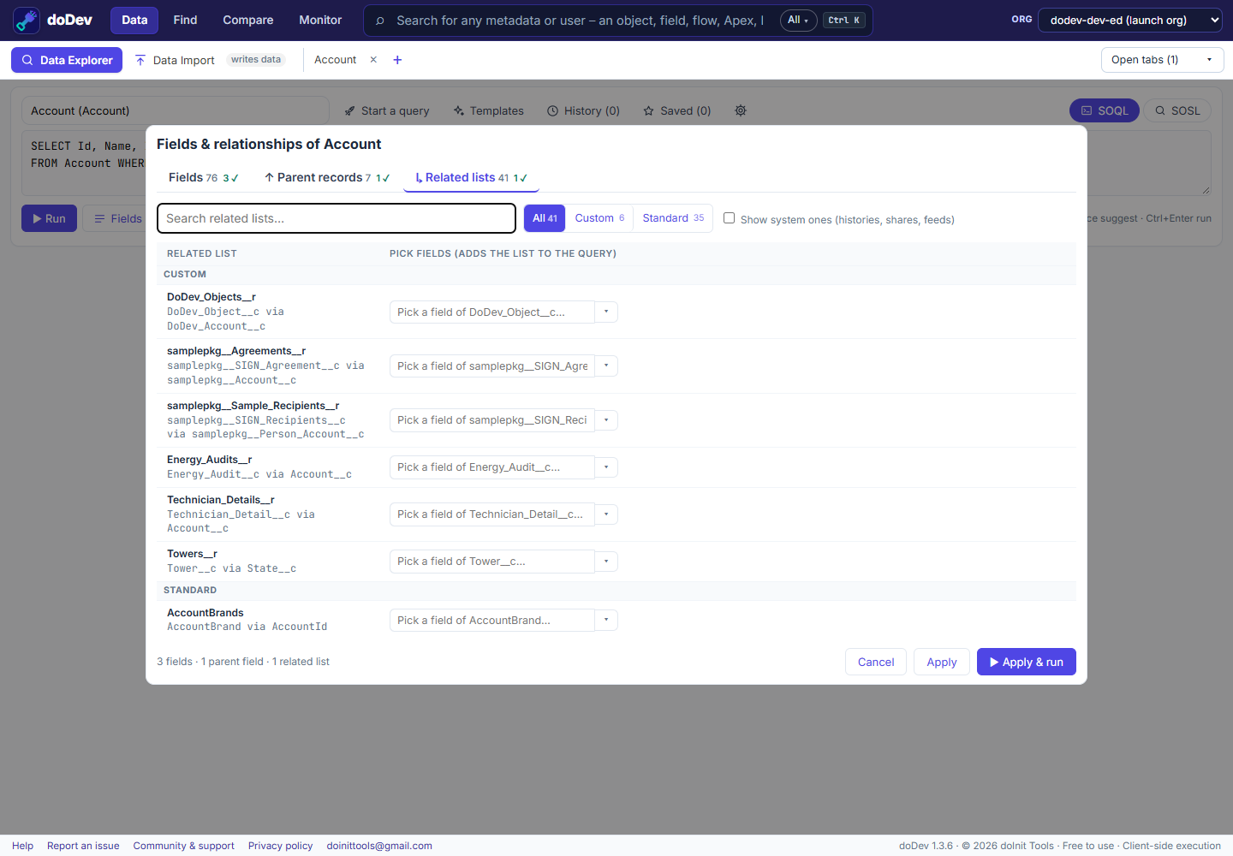The width and height of the screenshot is (1233, 856).
Task: Open query Templates
Action: click(488, 110)
